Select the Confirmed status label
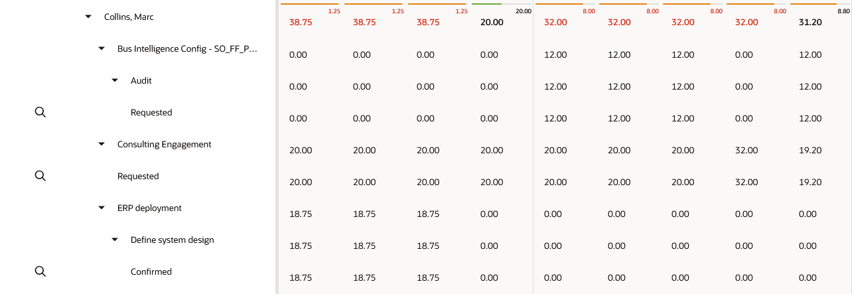Viewport: 852px width, 294px height. point(151,271)
